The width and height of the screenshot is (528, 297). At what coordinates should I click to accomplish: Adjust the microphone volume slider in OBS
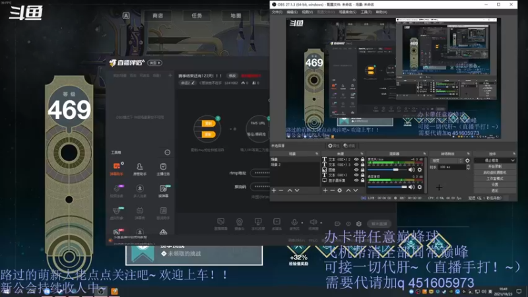pos(387,170)
